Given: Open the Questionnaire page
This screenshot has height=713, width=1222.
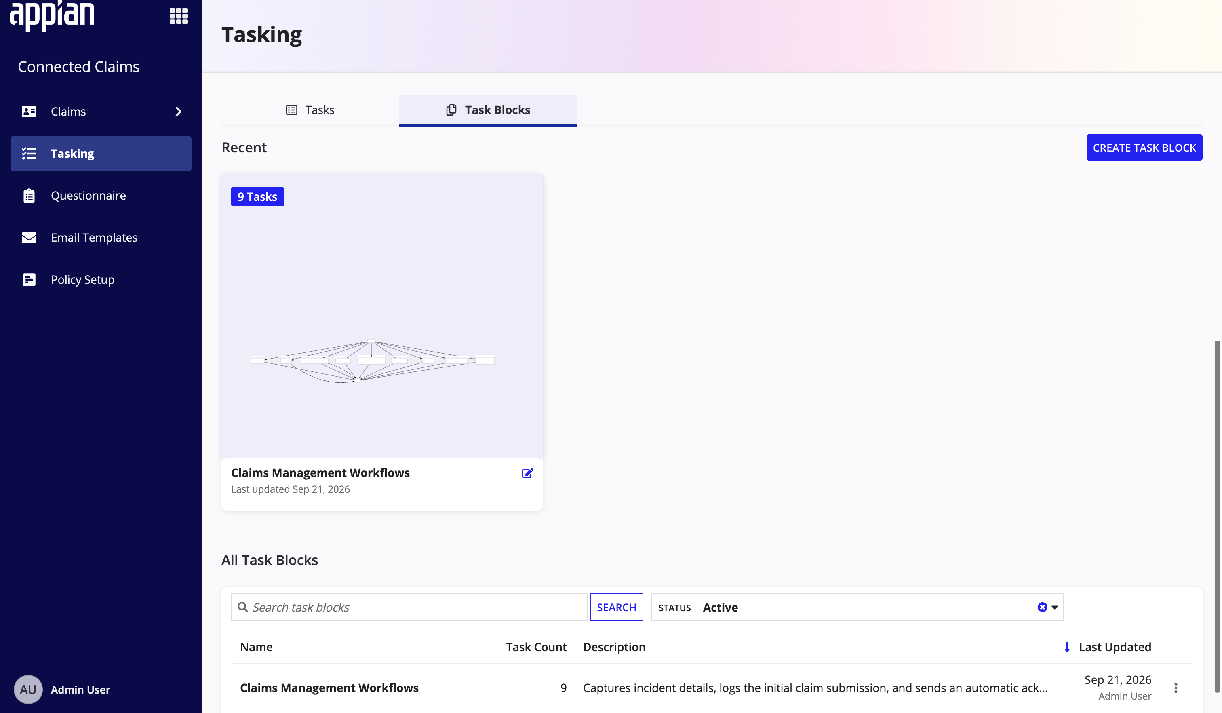Looking at the screenshot, I should pos(101,196).
